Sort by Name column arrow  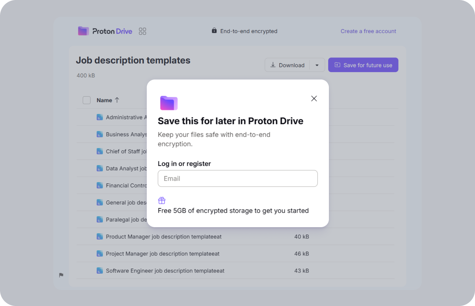[117, 100]
